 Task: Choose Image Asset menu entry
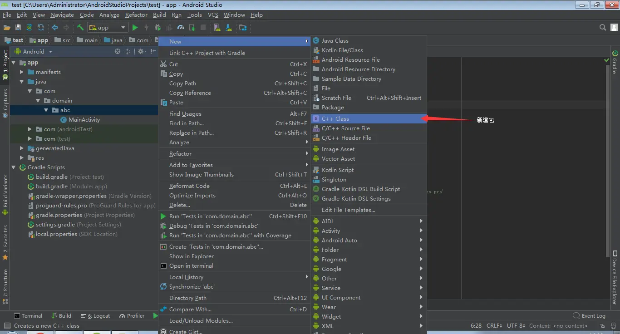(369, 149)
